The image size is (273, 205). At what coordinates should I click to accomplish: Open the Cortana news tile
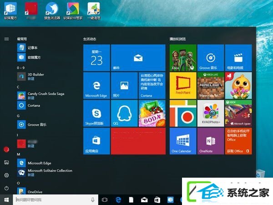(x=152, y=86)
